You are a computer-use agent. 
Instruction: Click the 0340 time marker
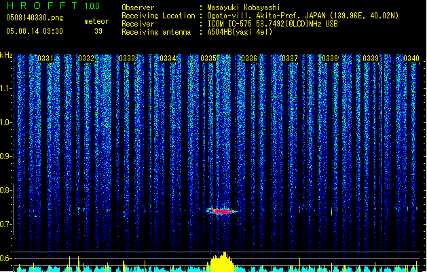tap(411, 58)
